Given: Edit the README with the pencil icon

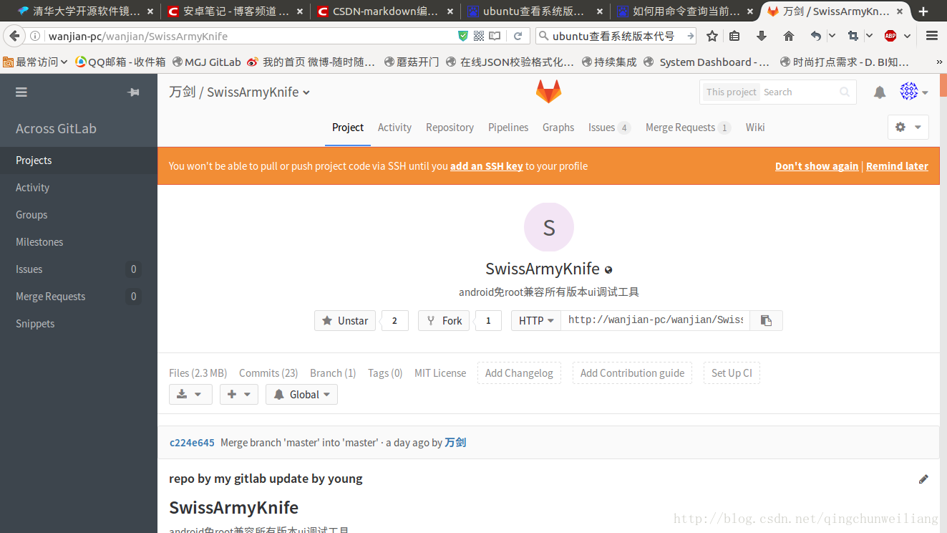Looking at the screenshot, I should [x=923, y=479].
